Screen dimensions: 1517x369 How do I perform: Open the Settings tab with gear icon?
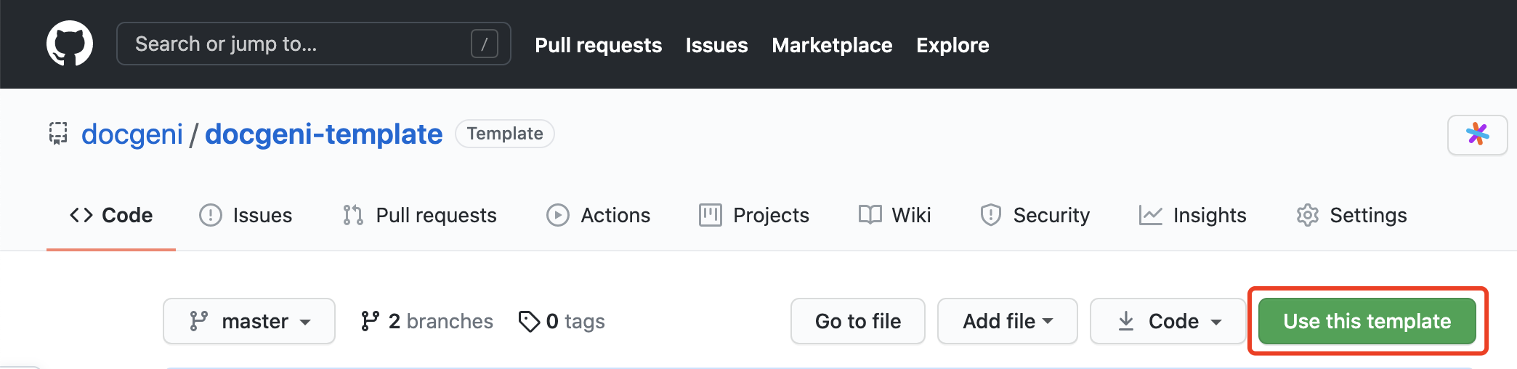(1351, 215)
